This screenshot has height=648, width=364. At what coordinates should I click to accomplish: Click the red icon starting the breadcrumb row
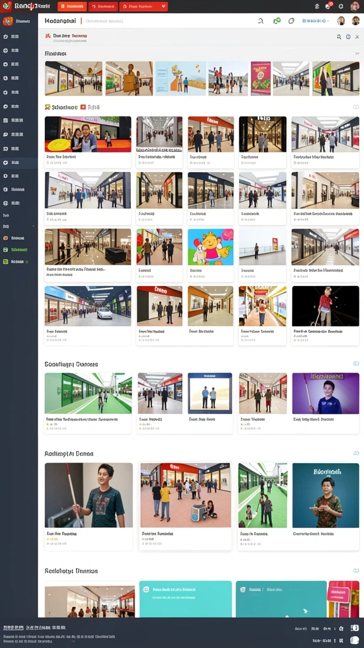(x=48, y=36)
